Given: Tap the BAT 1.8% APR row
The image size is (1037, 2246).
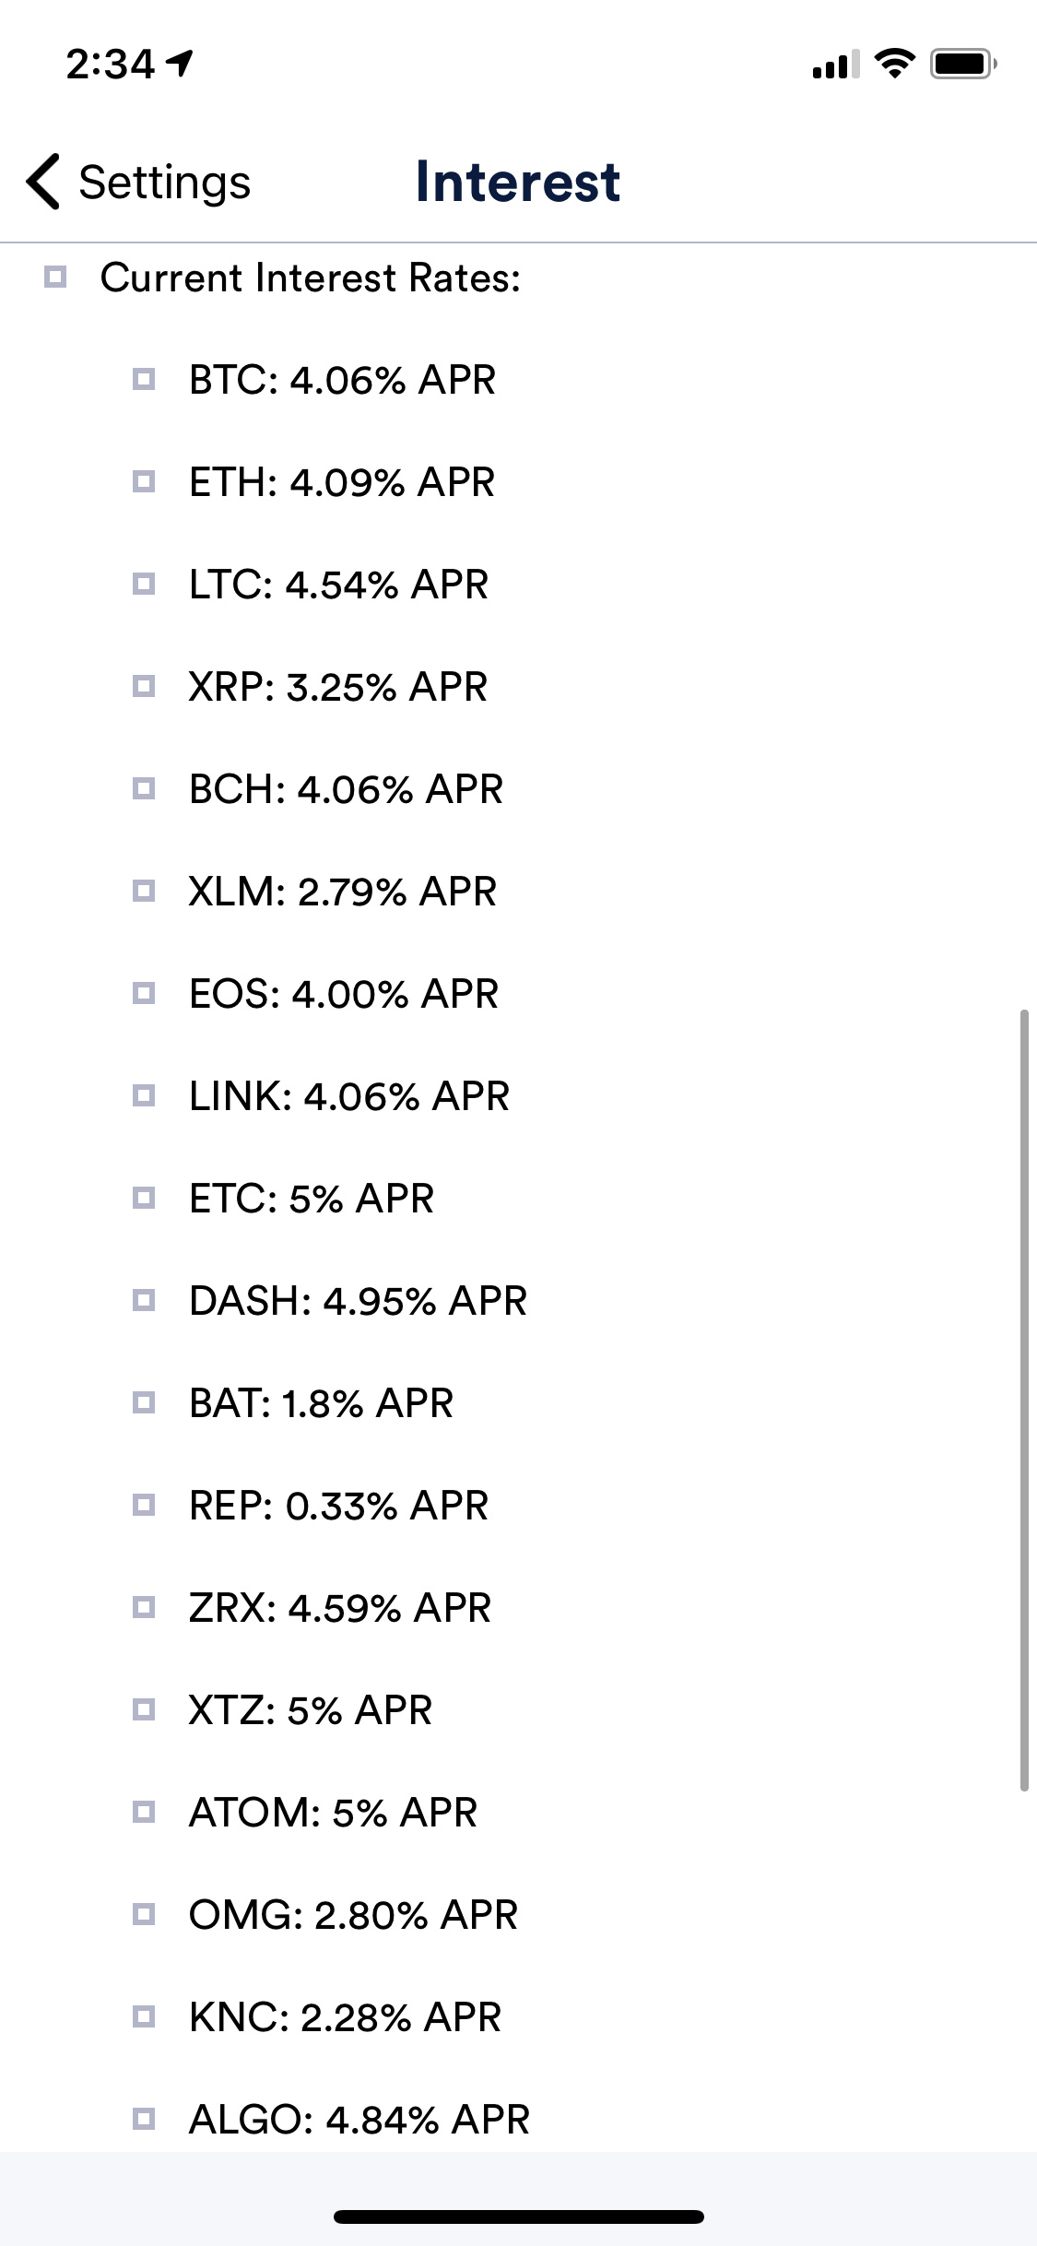Looking at the screenshot, I should 321,1403.
